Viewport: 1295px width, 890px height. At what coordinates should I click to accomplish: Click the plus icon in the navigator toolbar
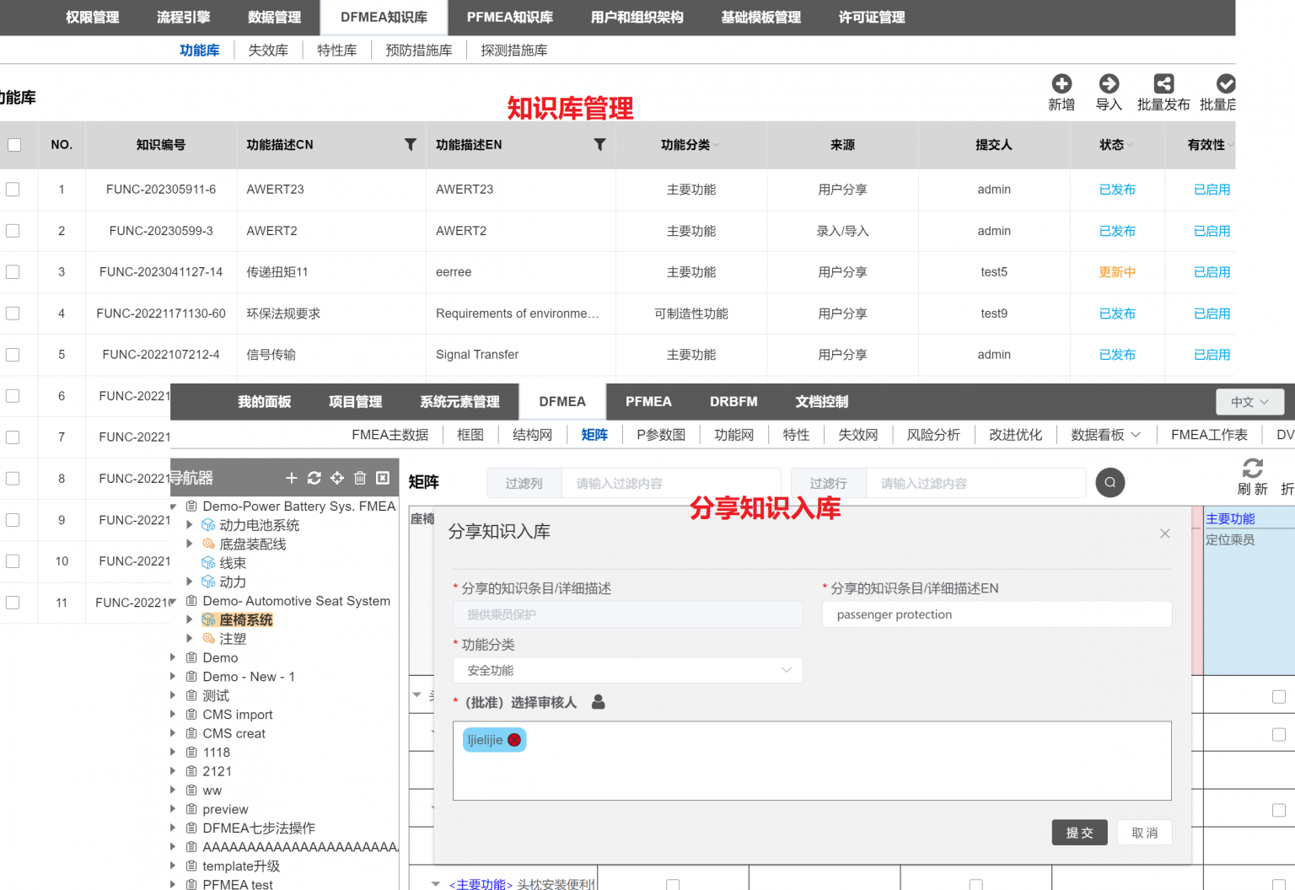coord(292,478)
